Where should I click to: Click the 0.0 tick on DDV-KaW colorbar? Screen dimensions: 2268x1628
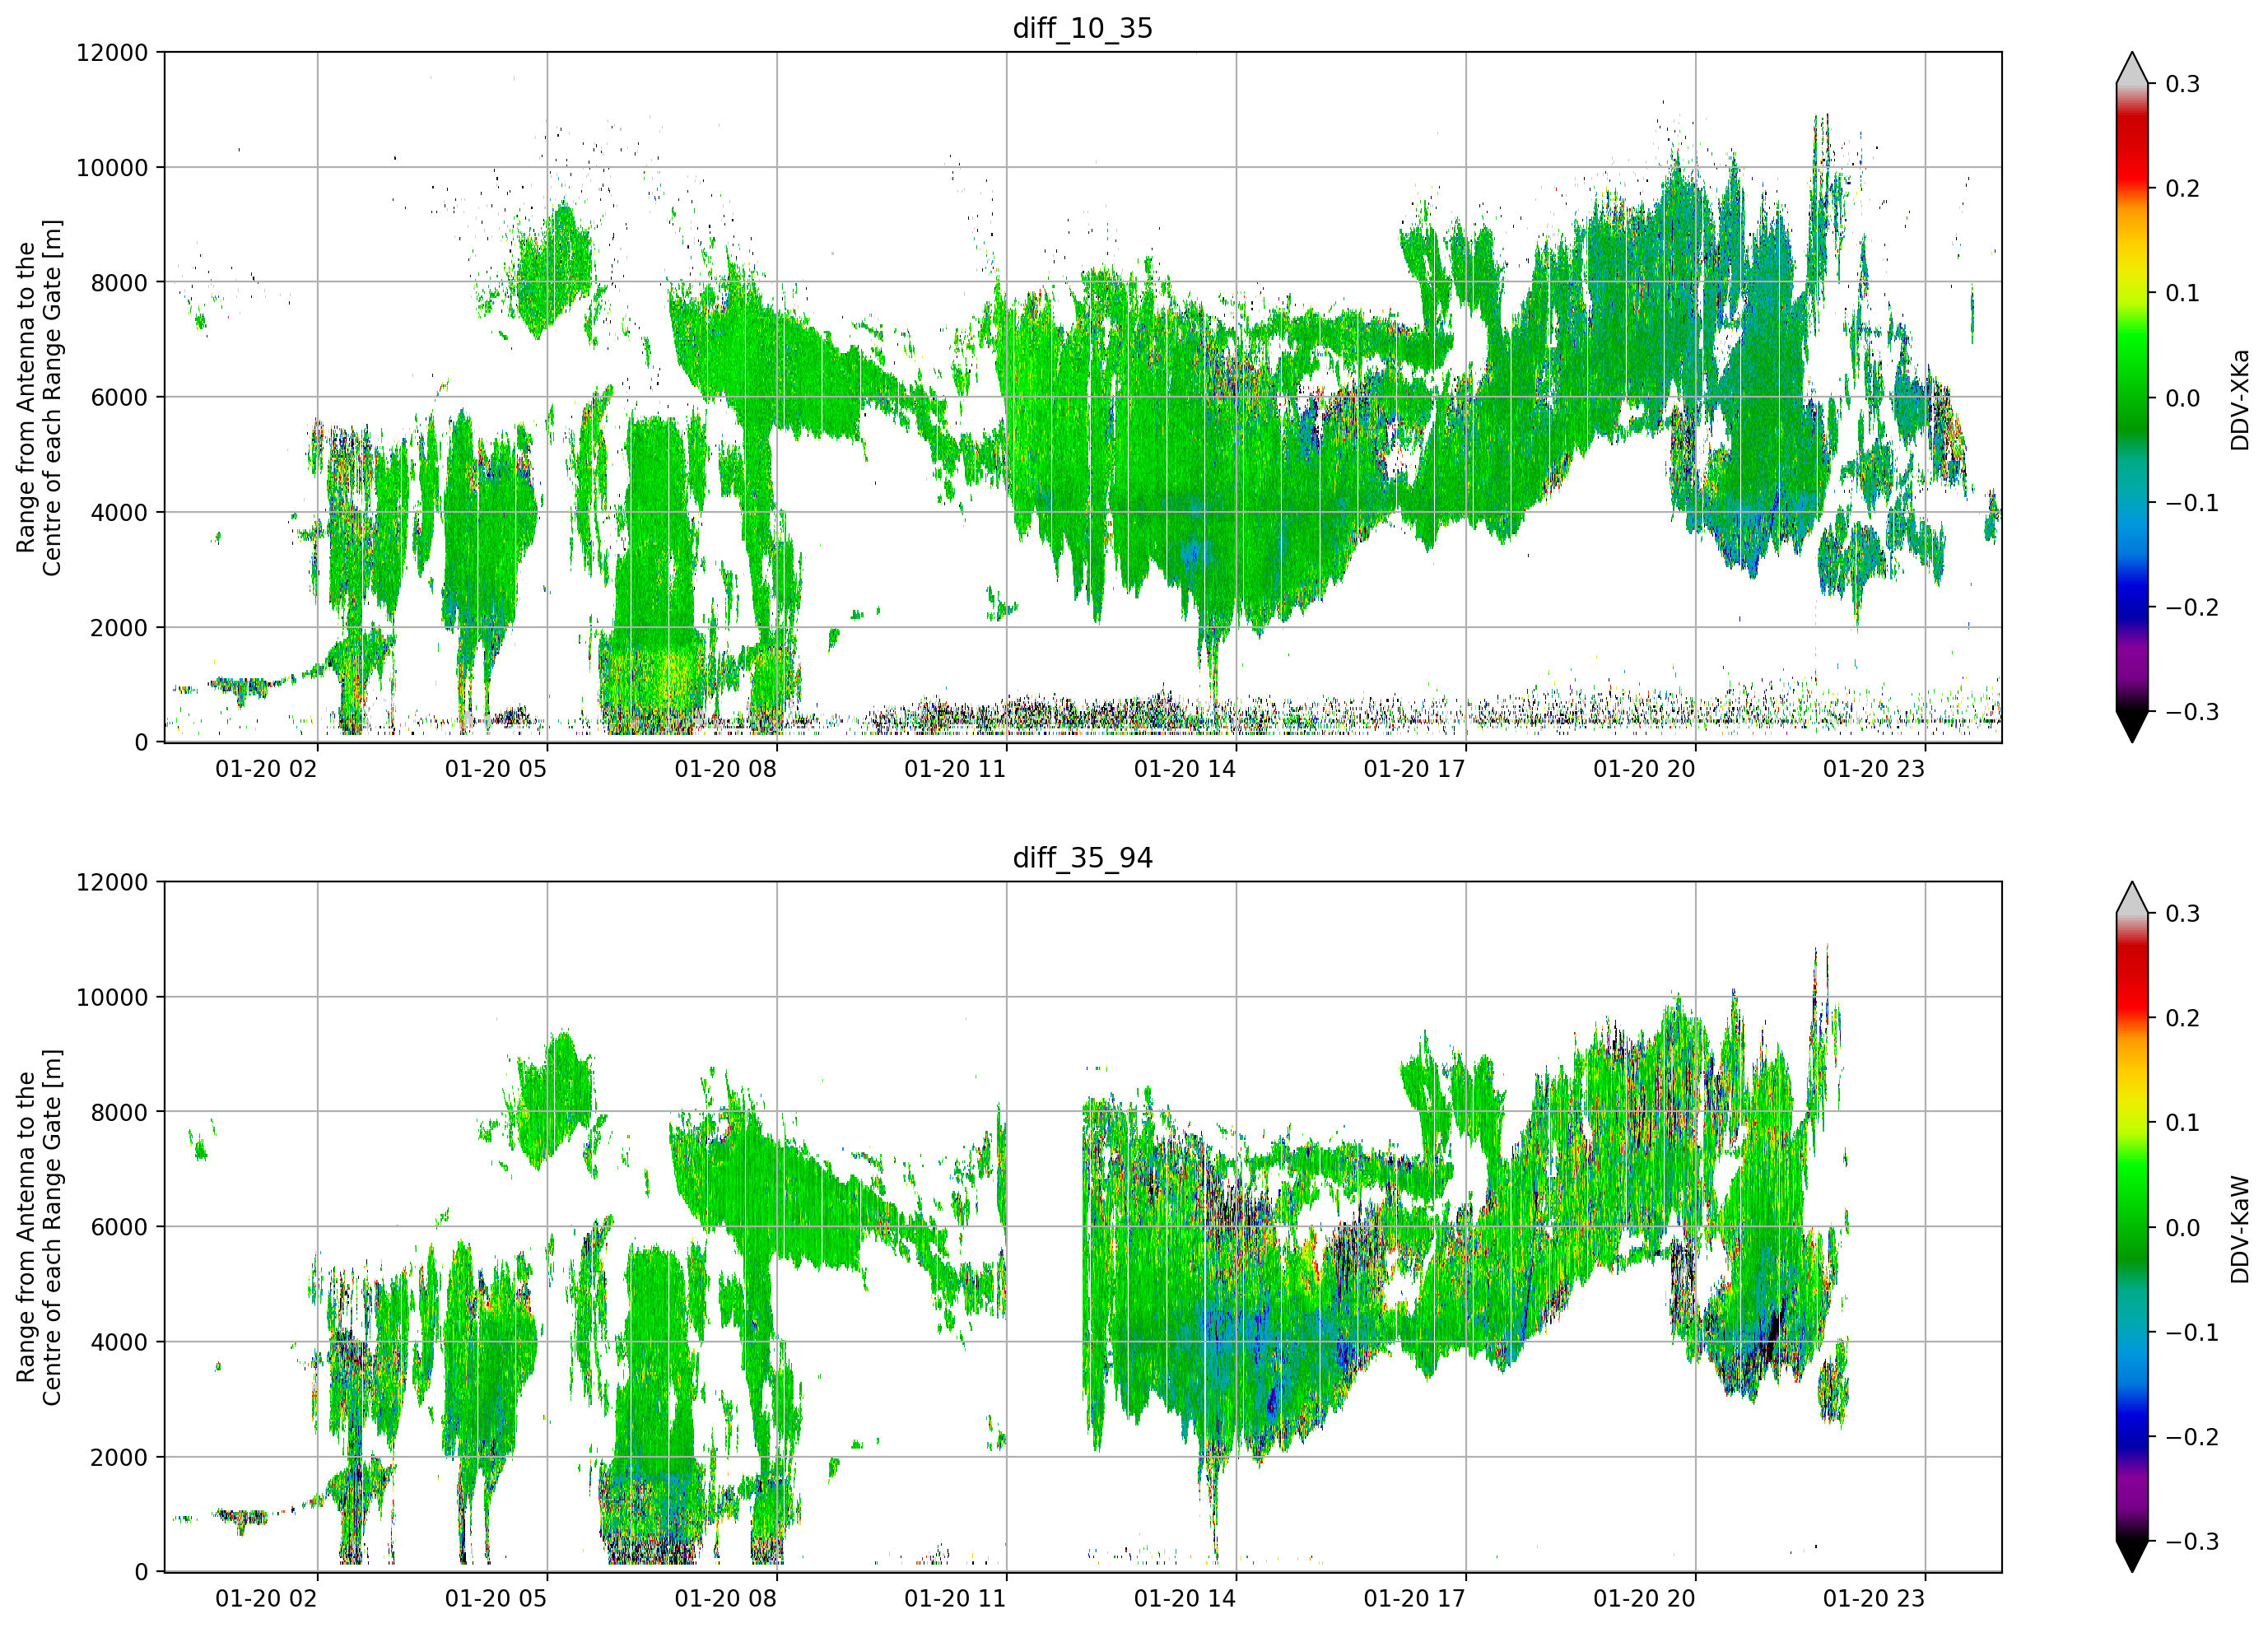(2183, 1228)
